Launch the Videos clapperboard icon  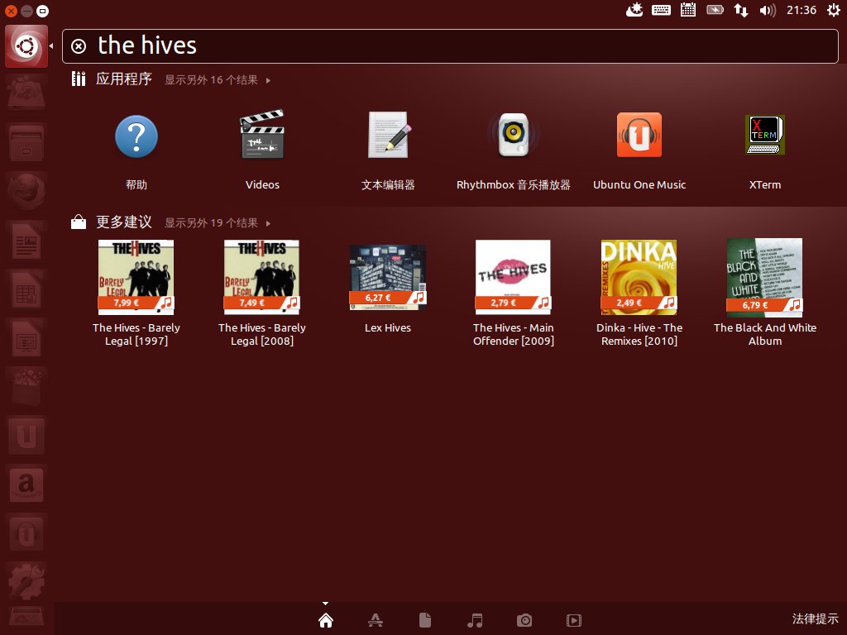262,135
